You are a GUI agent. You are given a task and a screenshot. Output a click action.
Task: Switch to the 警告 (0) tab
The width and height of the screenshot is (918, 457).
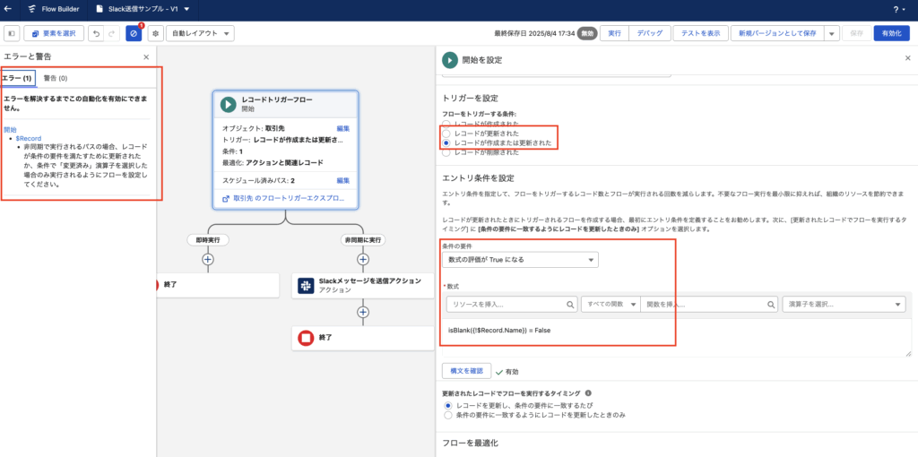pos(56,79)
